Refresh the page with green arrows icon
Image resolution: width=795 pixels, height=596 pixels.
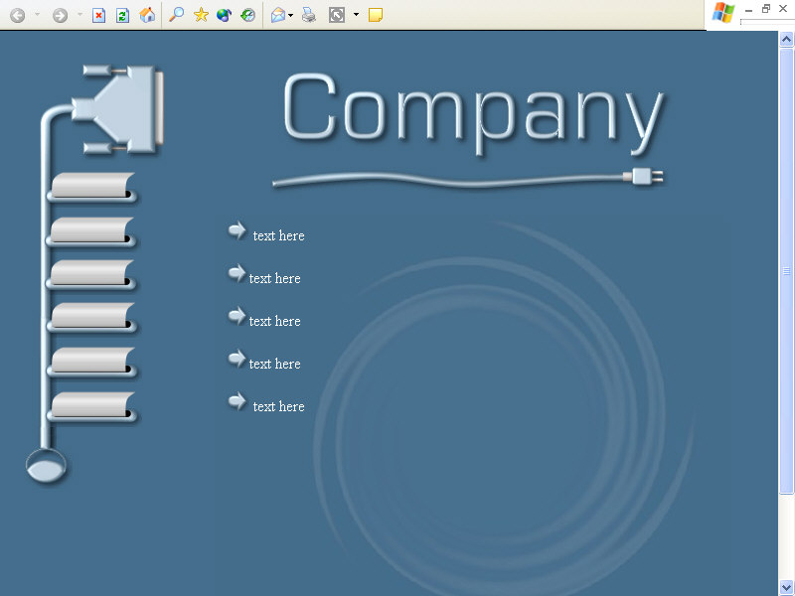click(x=122, y=15)
